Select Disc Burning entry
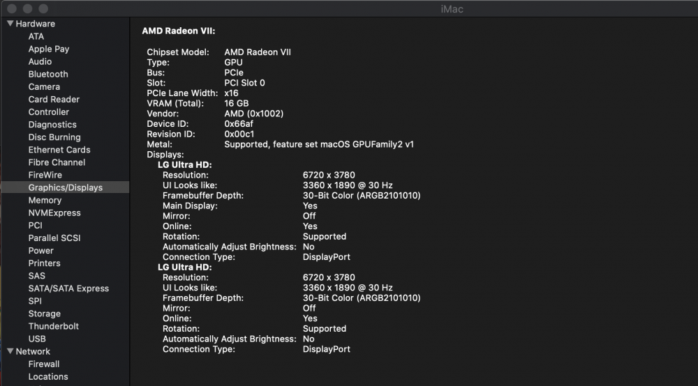Screen dimensions: 698x386 (54, 137)
